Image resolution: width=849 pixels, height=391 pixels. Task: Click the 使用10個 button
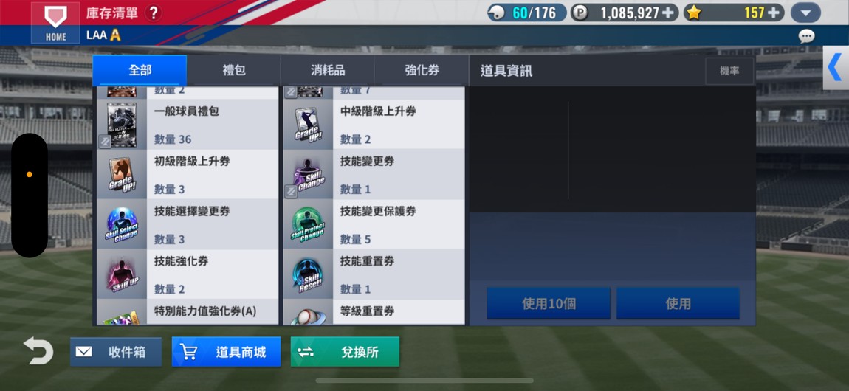click(549, 303)
